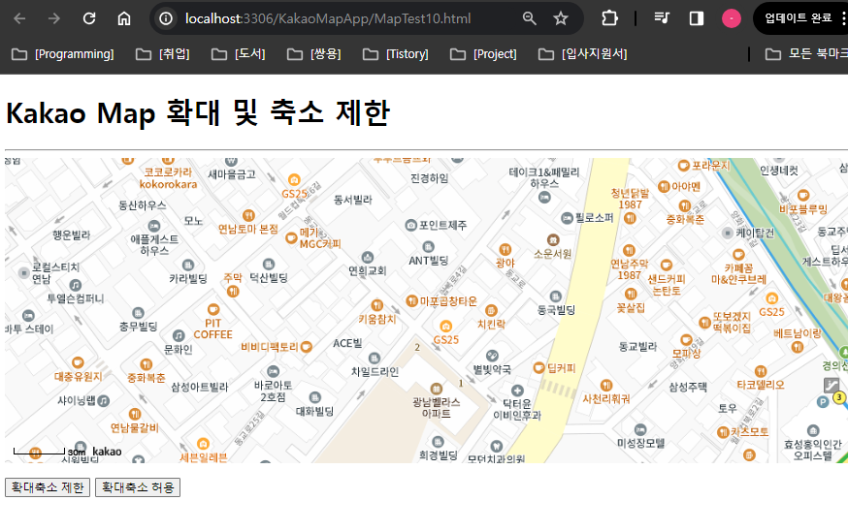Open the [입사지원서] bookmark folder

click(583, 54)
